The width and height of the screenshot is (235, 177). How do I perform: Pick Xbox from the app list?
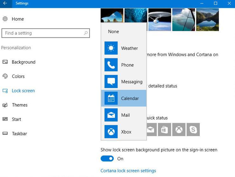coord(124,132)
